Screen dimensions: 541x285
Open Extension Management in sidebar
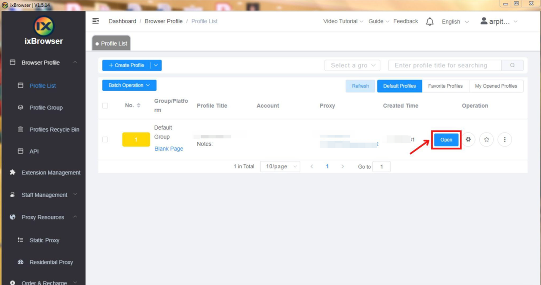[x=51, y=173]
